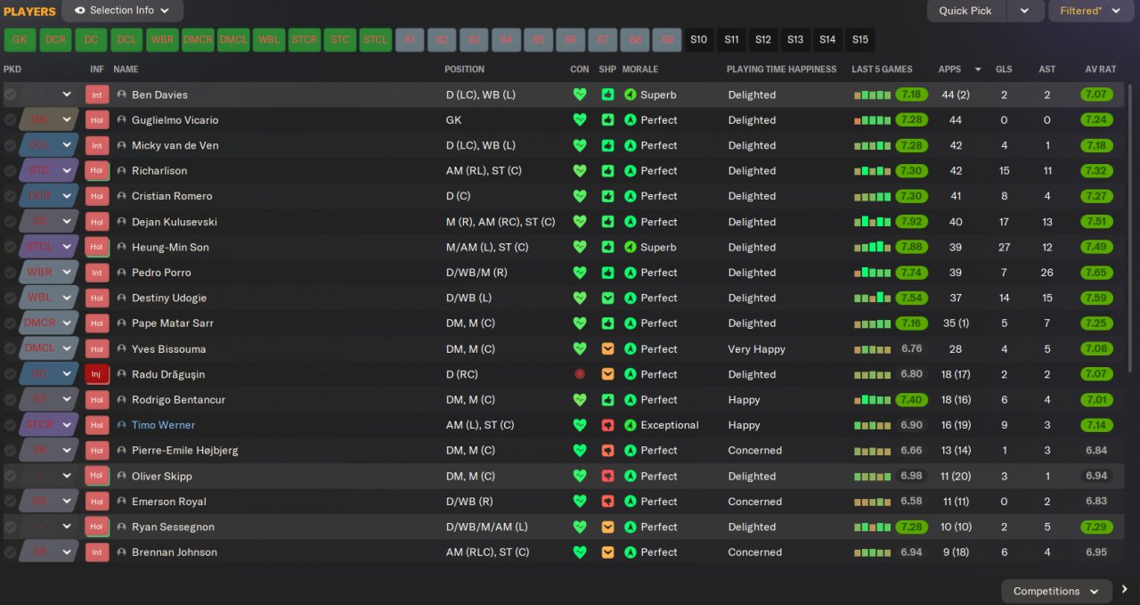This screenshot has height=605, width=1140.
Task: Click person icon beside Dejan Kulusevski
Action: [121, 222]
